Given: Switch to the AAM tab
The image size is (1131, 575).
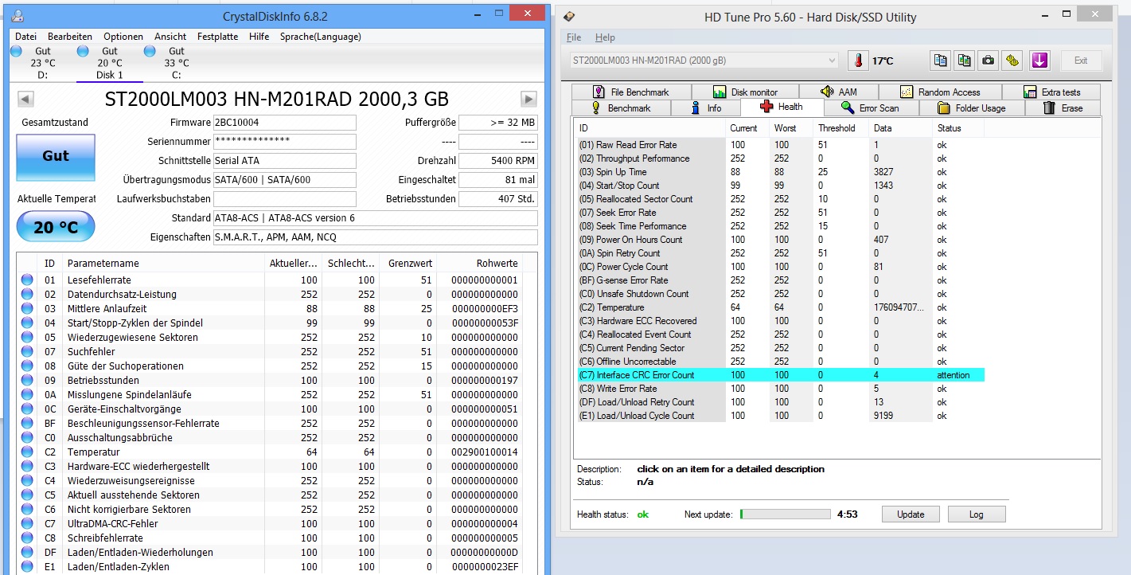Looking at the screenshot, I should pyautogui.click(x=839, y=92).
